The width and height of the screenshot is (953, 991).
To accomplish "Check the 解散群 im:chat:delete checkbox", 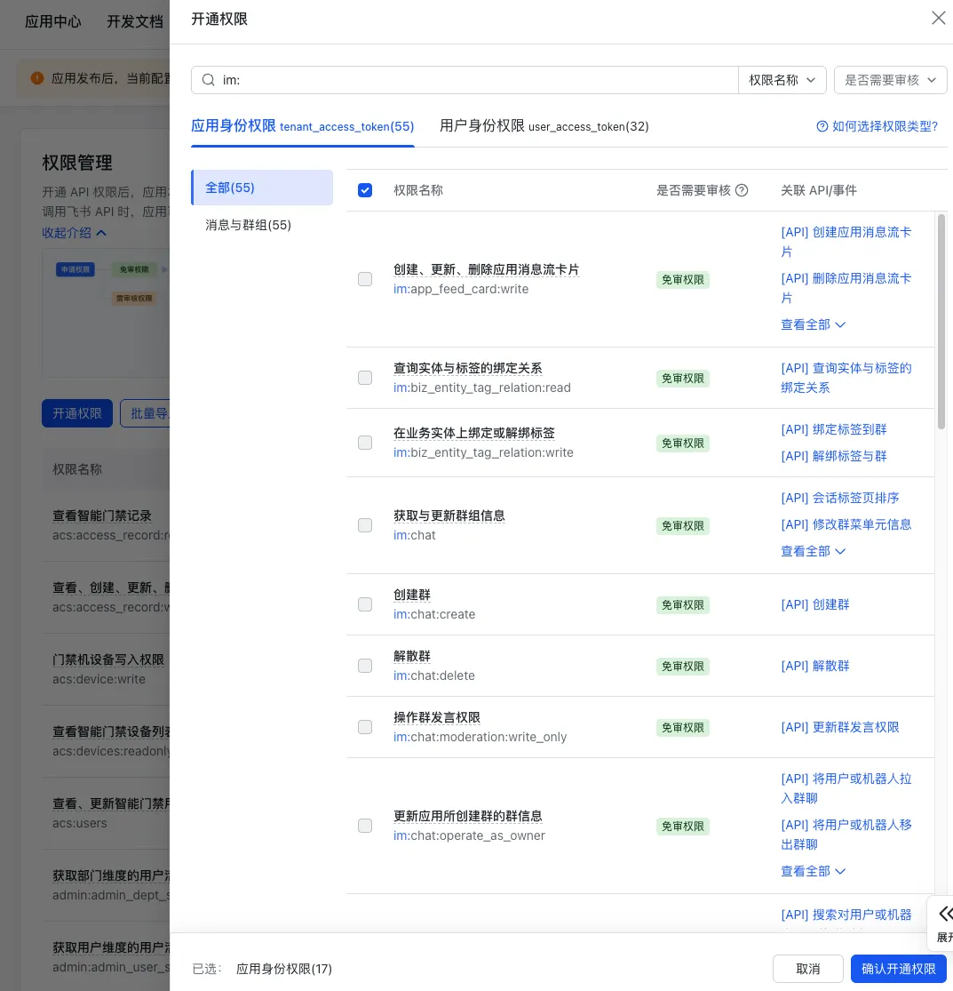I will pos(365,666).
